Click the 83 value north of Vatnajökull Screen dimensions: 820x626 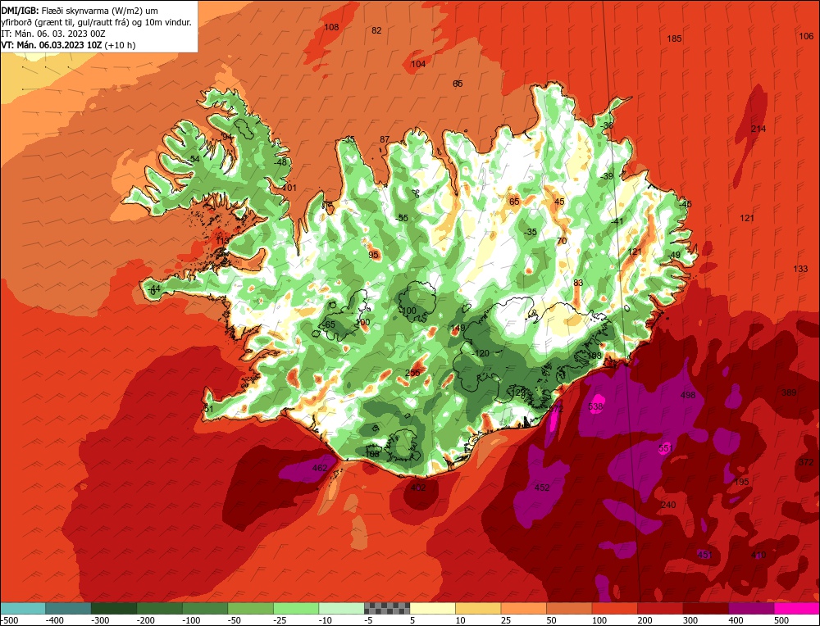pos(578,283)
